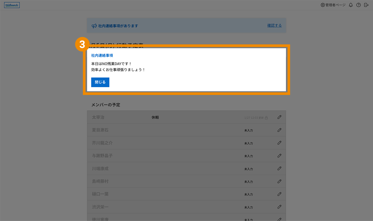This screenshot has width=373, height=221.
Task: Select the member name 夏目漱石
Action: 100,130
